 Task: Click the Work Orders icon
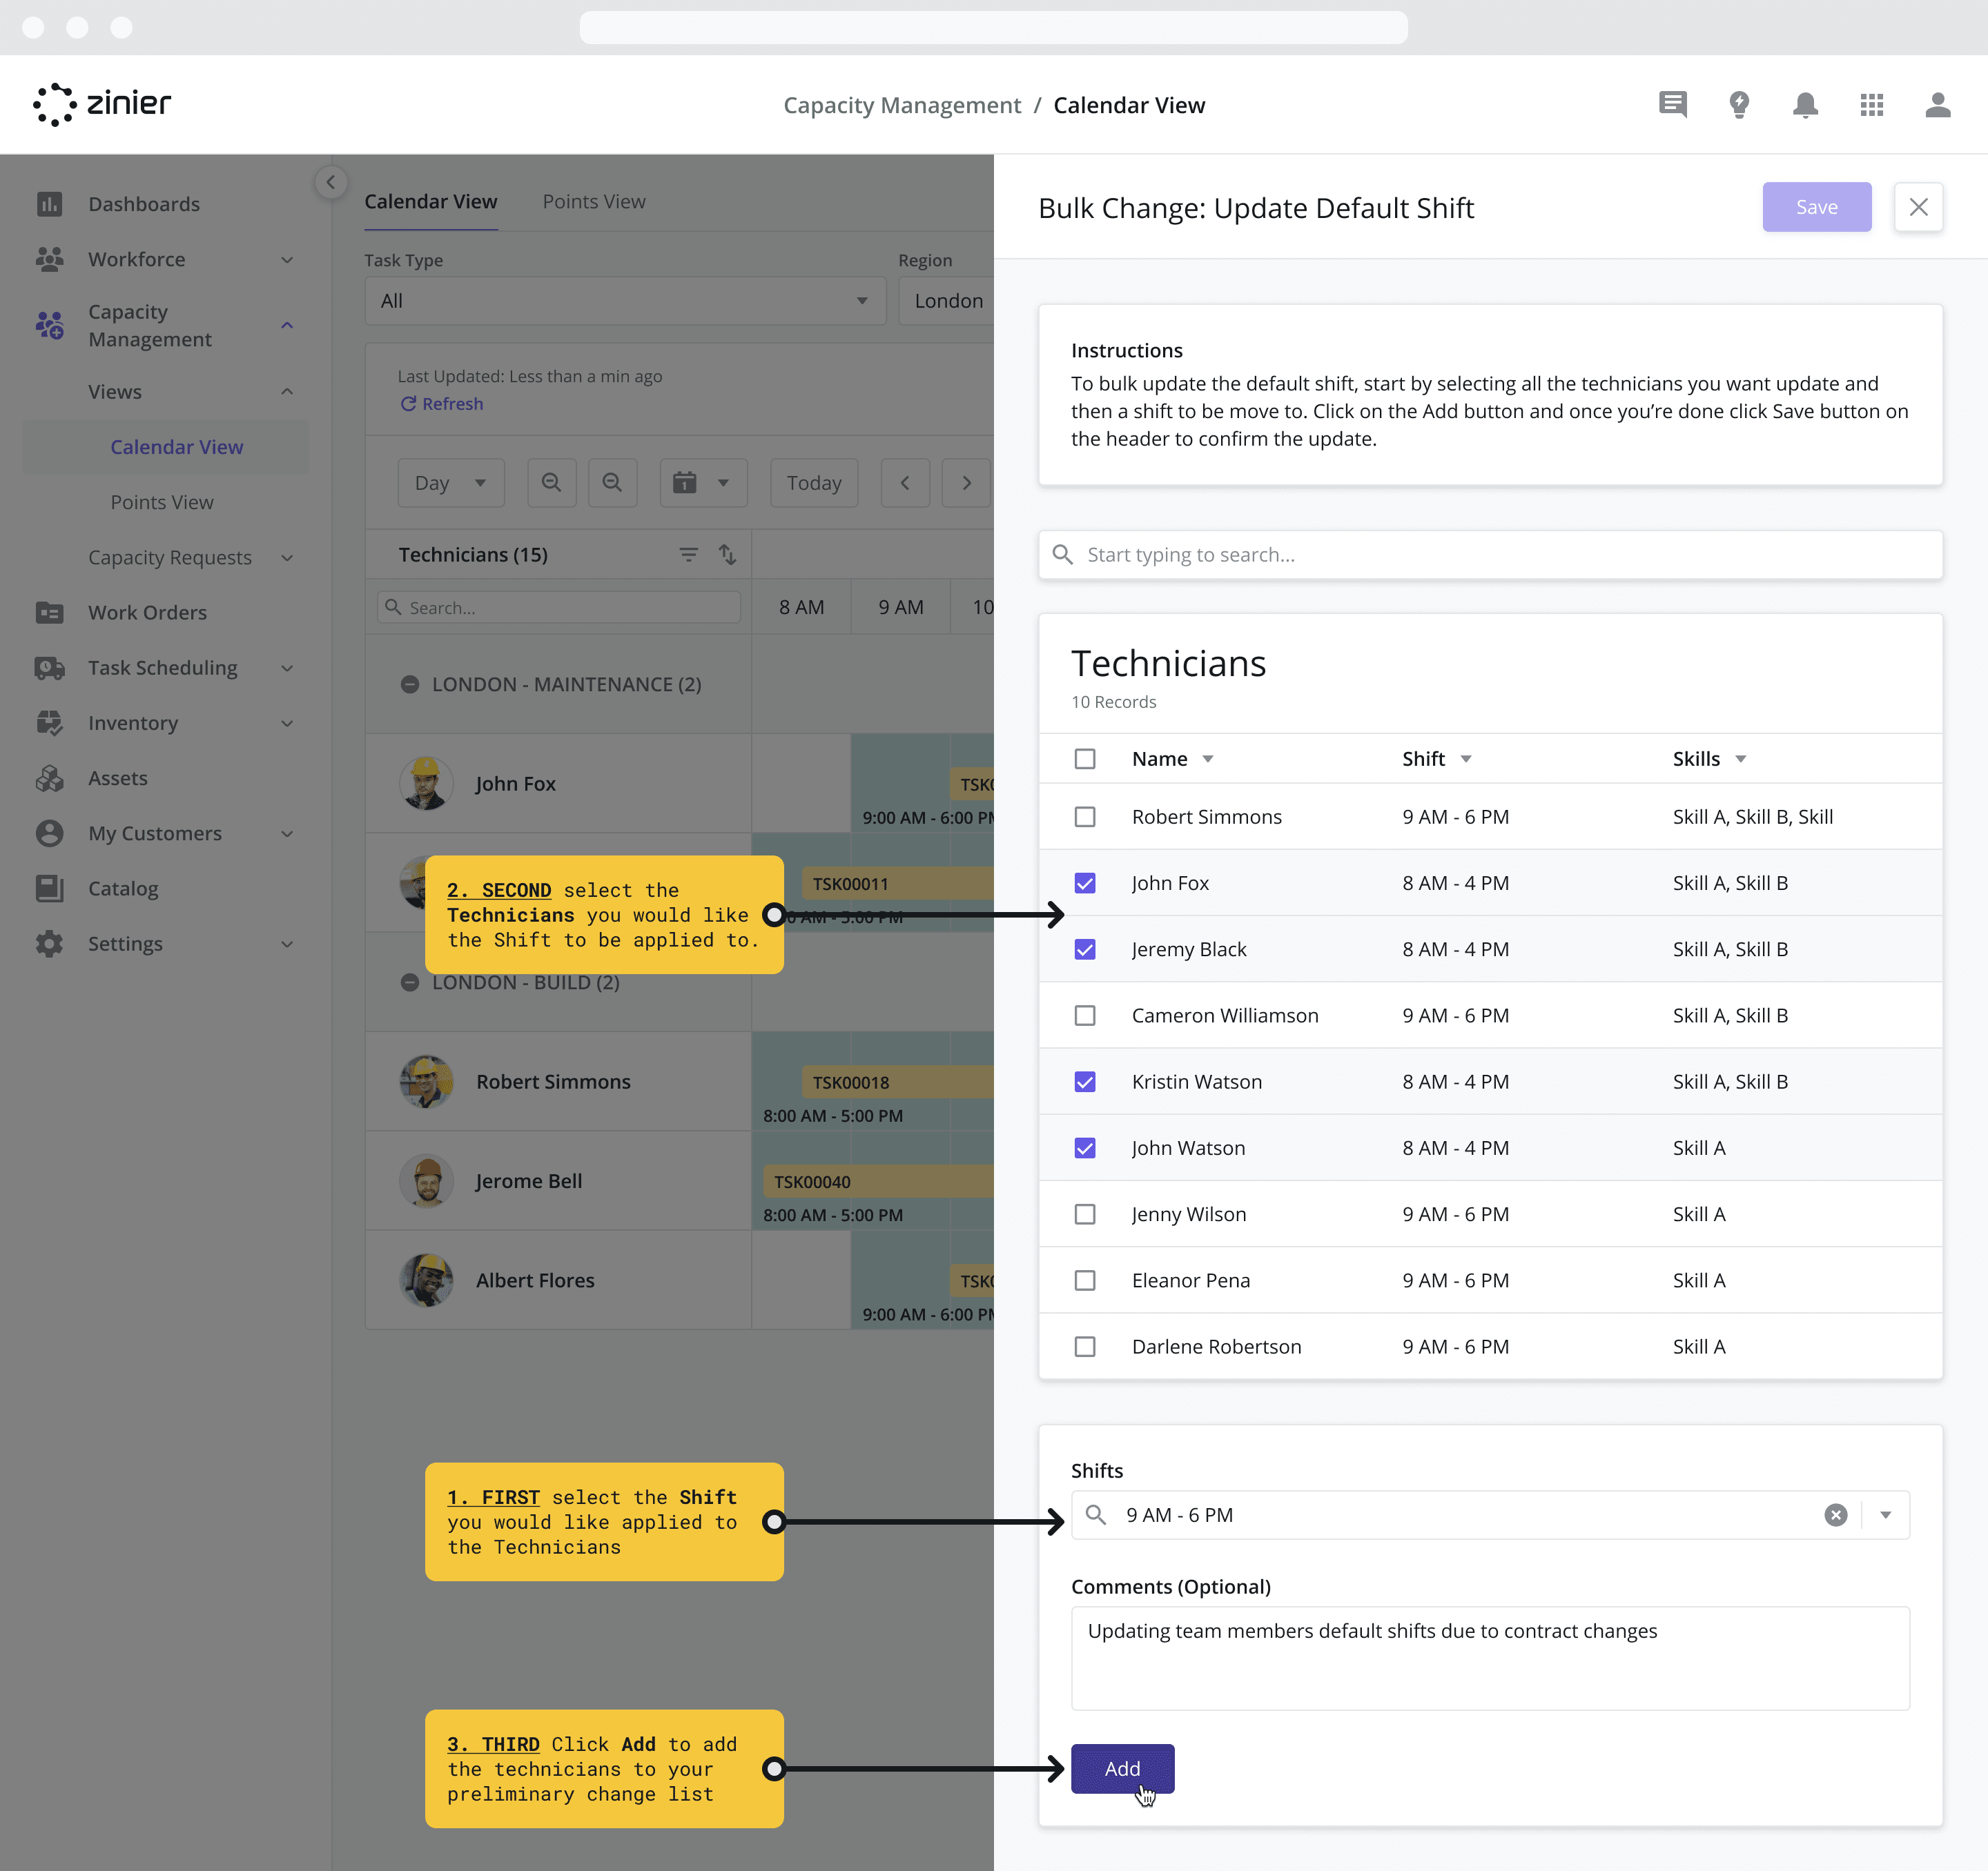tap(49, 613)
